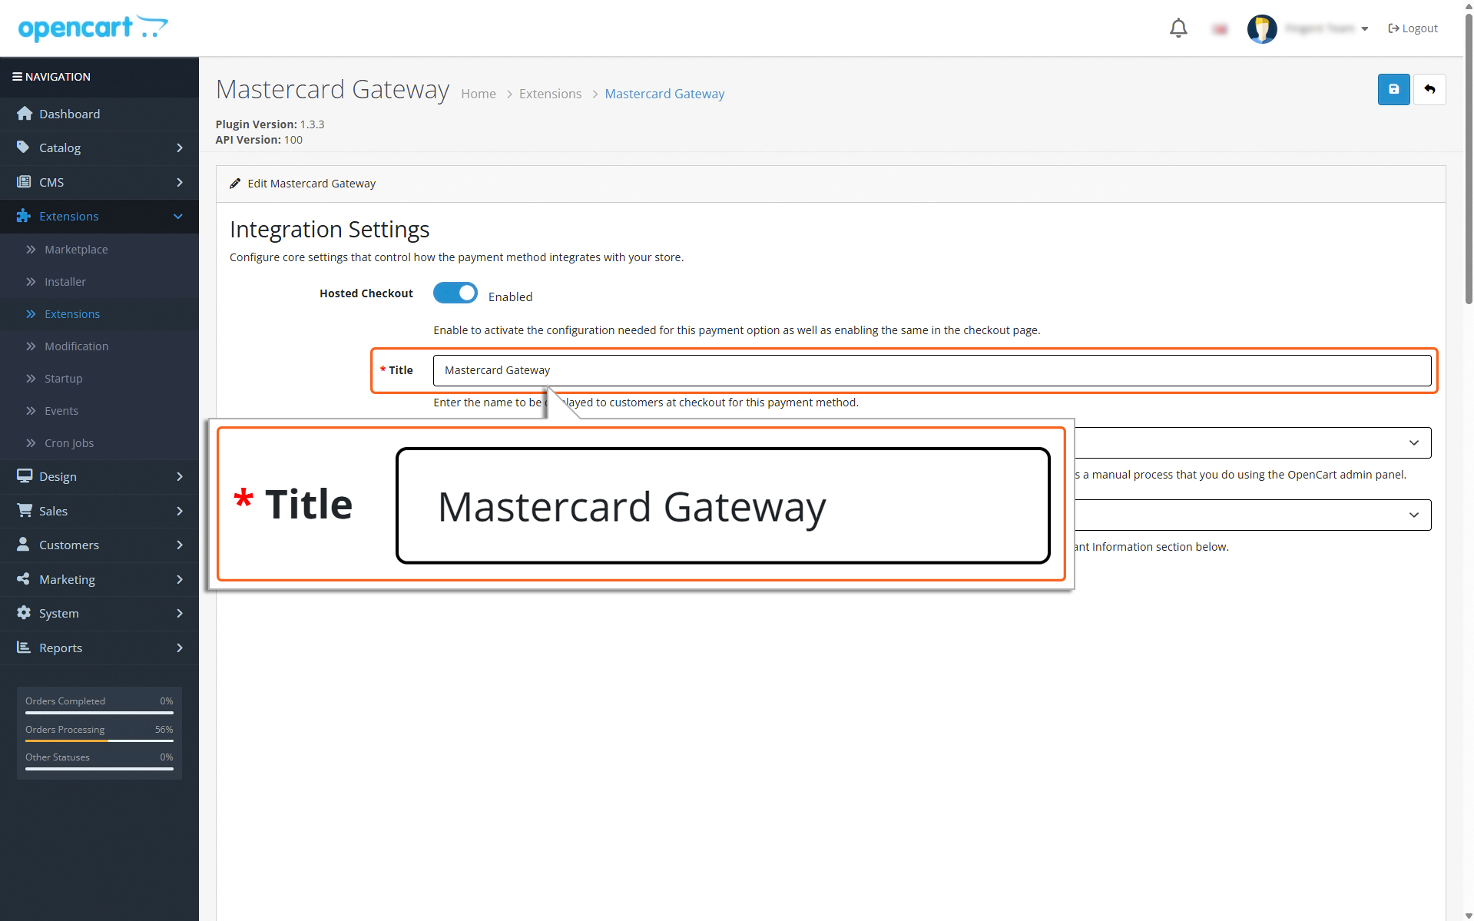Click the Reports chart icon
Viewport: 1474px width, 921px height.
click(x=24, y=648)
